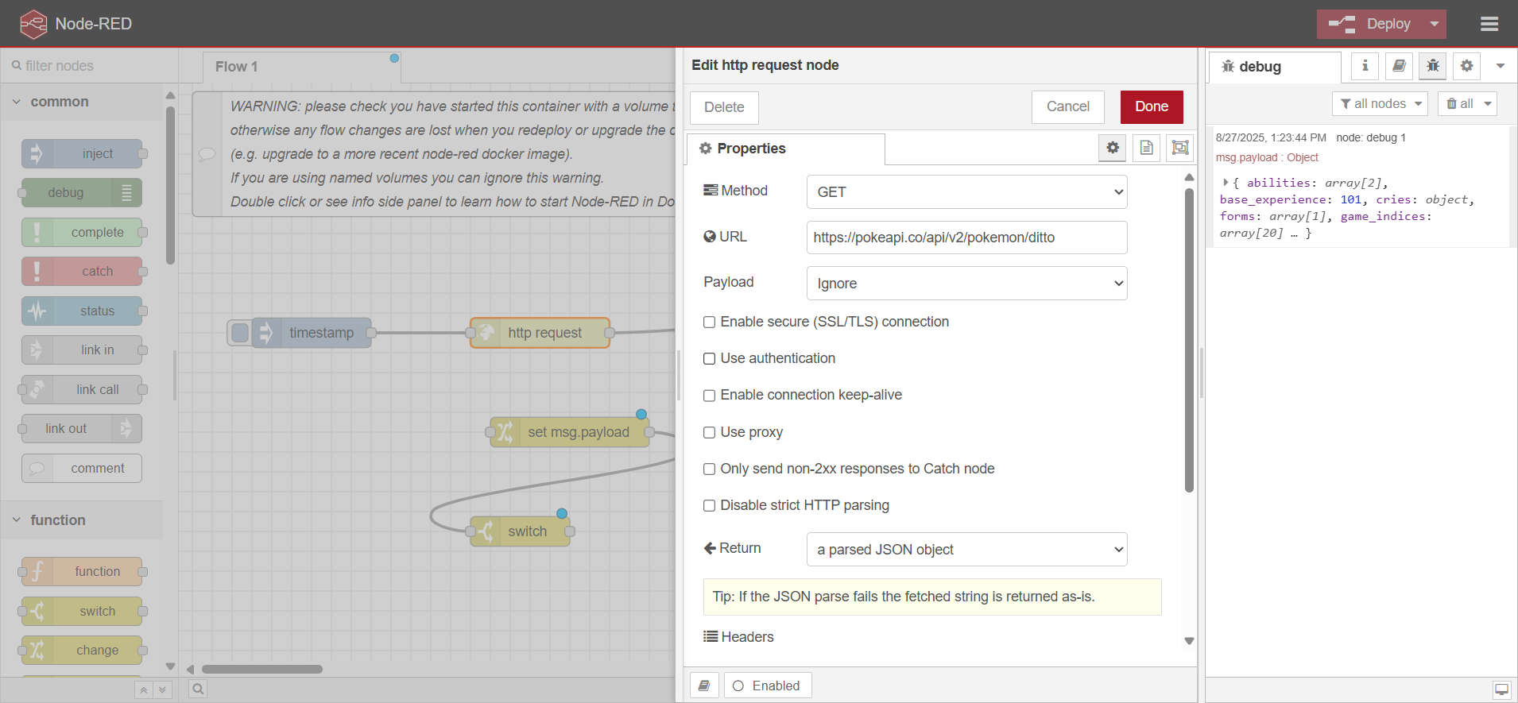
Task: Toggle debug palette node output button
Action: (127, 192)
